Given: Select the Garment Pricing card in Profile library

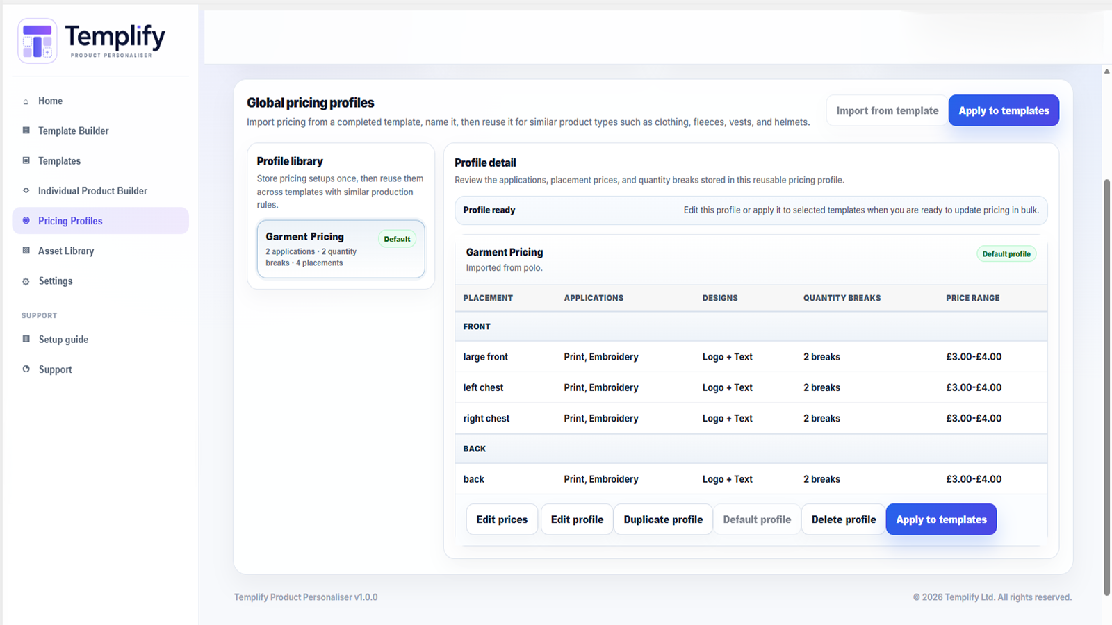Looking at the screenshot, I should click(341, 249).
